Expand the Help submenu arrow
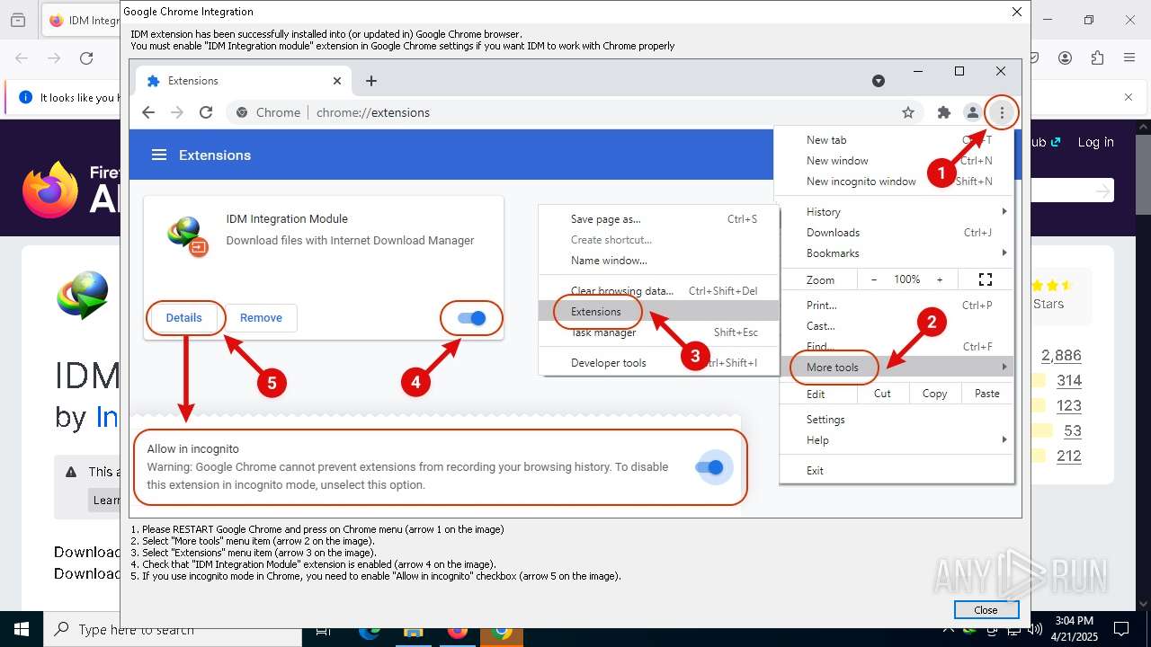This screenshot has height=647, width=1151. pyautogui.click(x=1004, y=439)
